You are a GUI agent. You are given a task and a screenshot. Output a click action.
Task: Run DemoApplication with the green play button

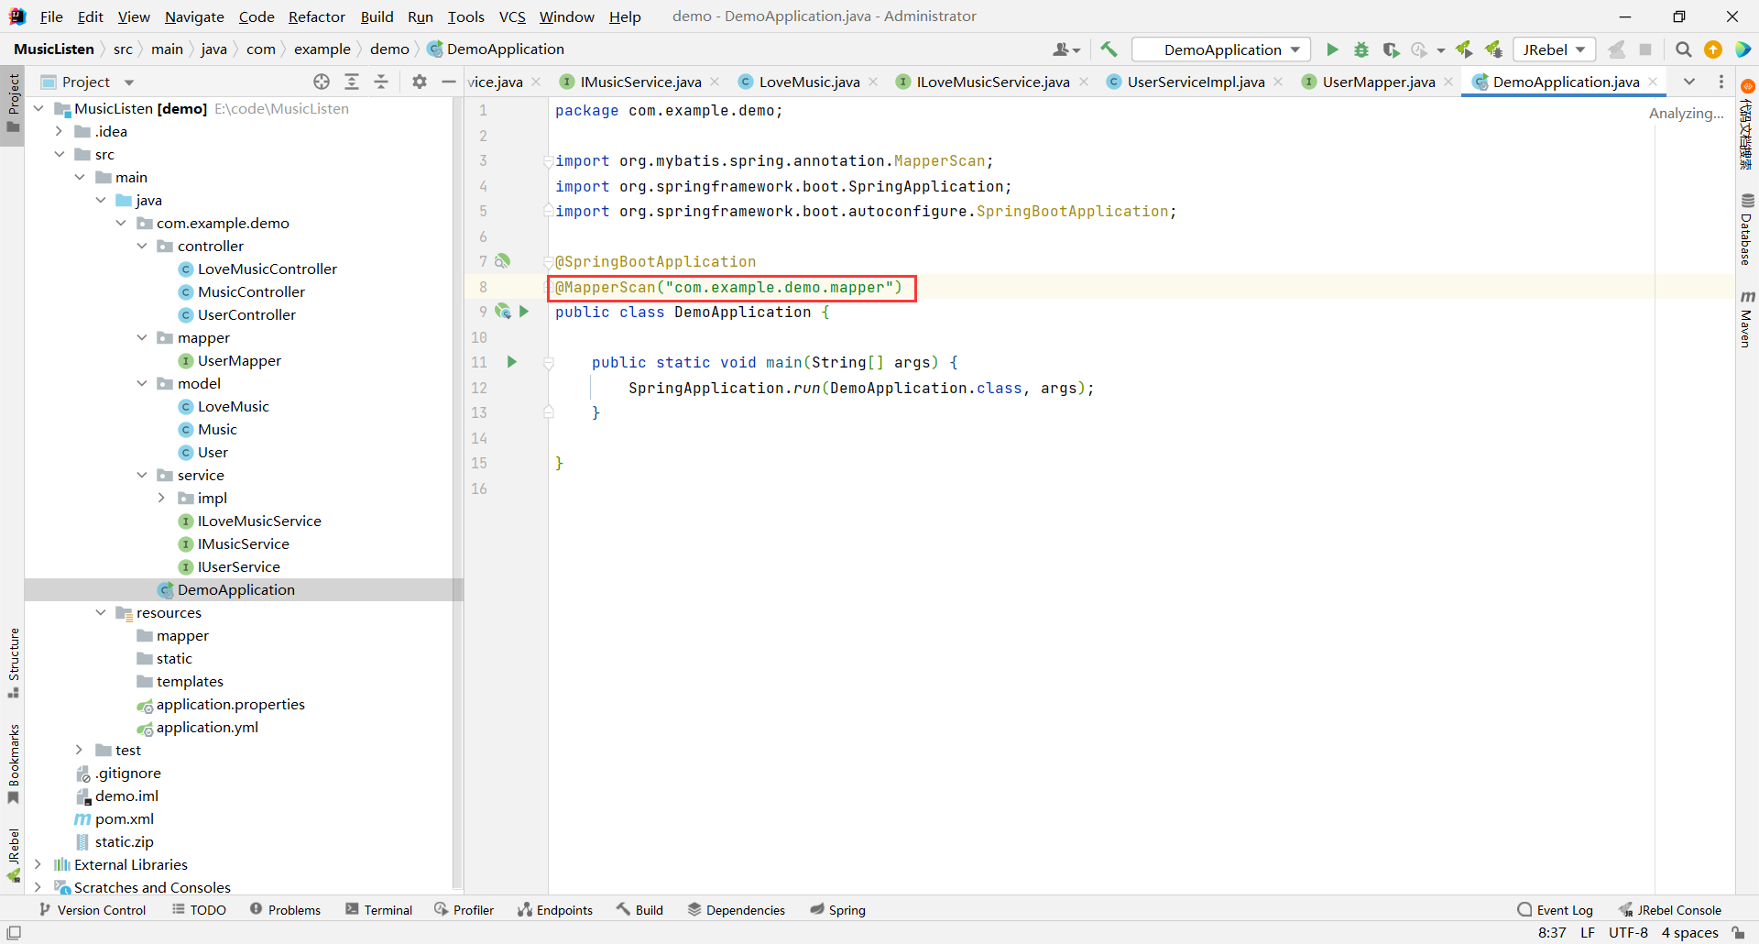tap(1332, 49)
